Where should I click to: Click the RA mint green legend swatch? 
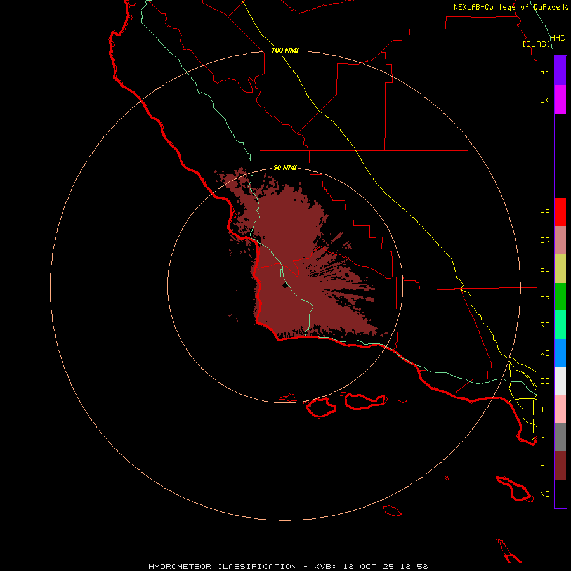coord(560,325)
